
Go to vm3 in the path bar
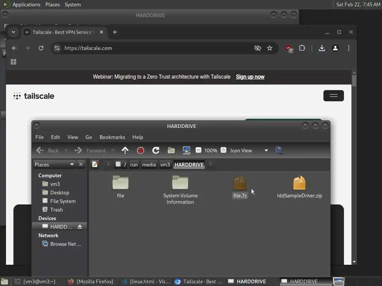tap(165, 165)
